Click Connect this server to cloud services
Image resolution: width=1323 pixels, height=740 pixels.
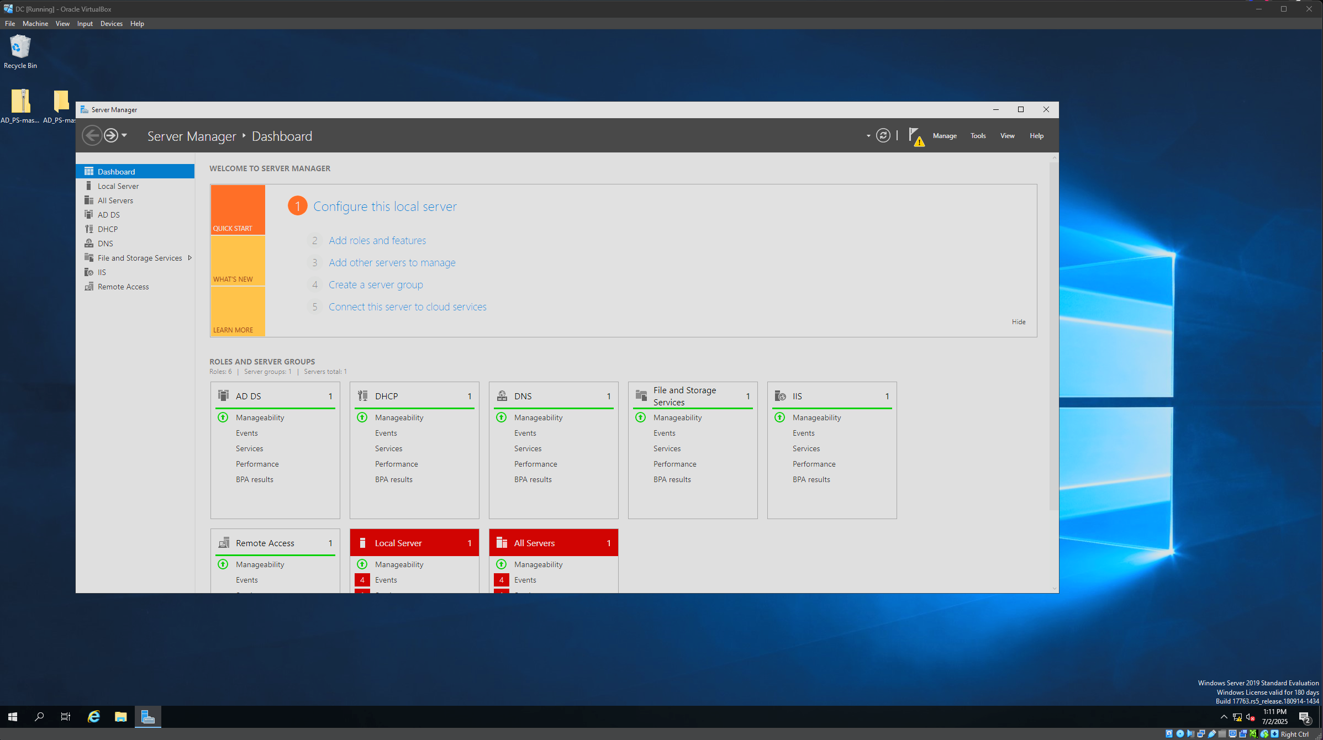pyautogui.click(x=408, y=307)
